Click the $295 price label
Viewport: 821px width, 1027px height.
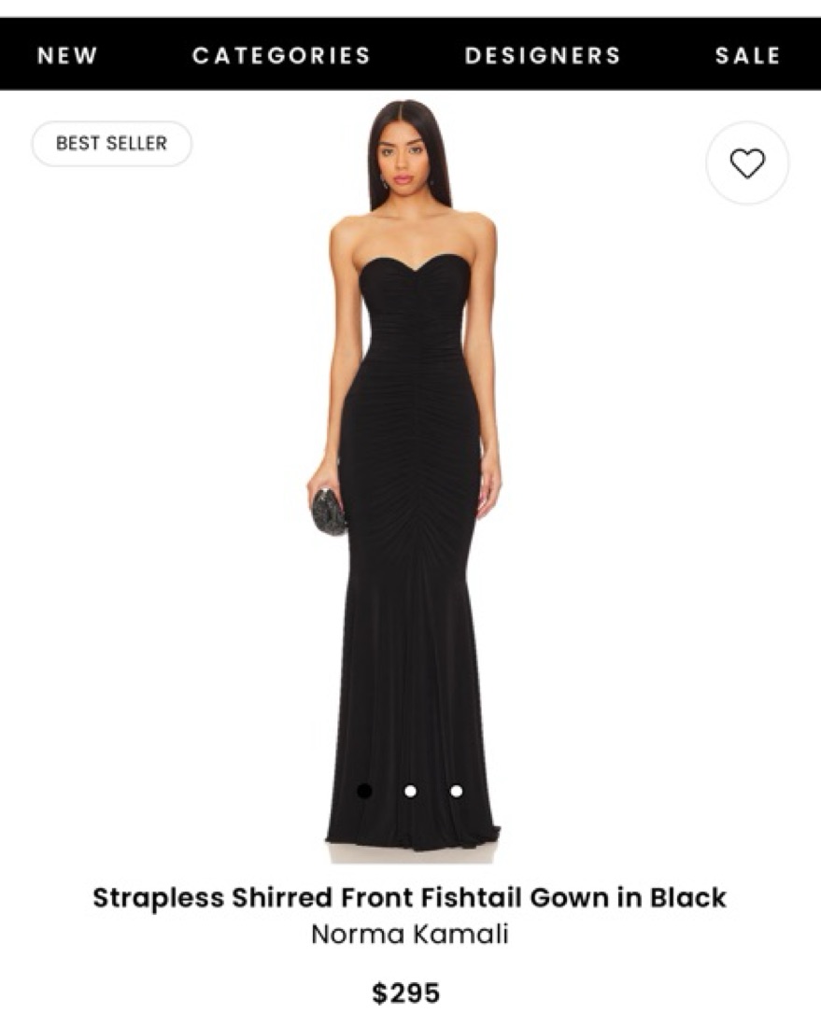[x=405, y=992]
